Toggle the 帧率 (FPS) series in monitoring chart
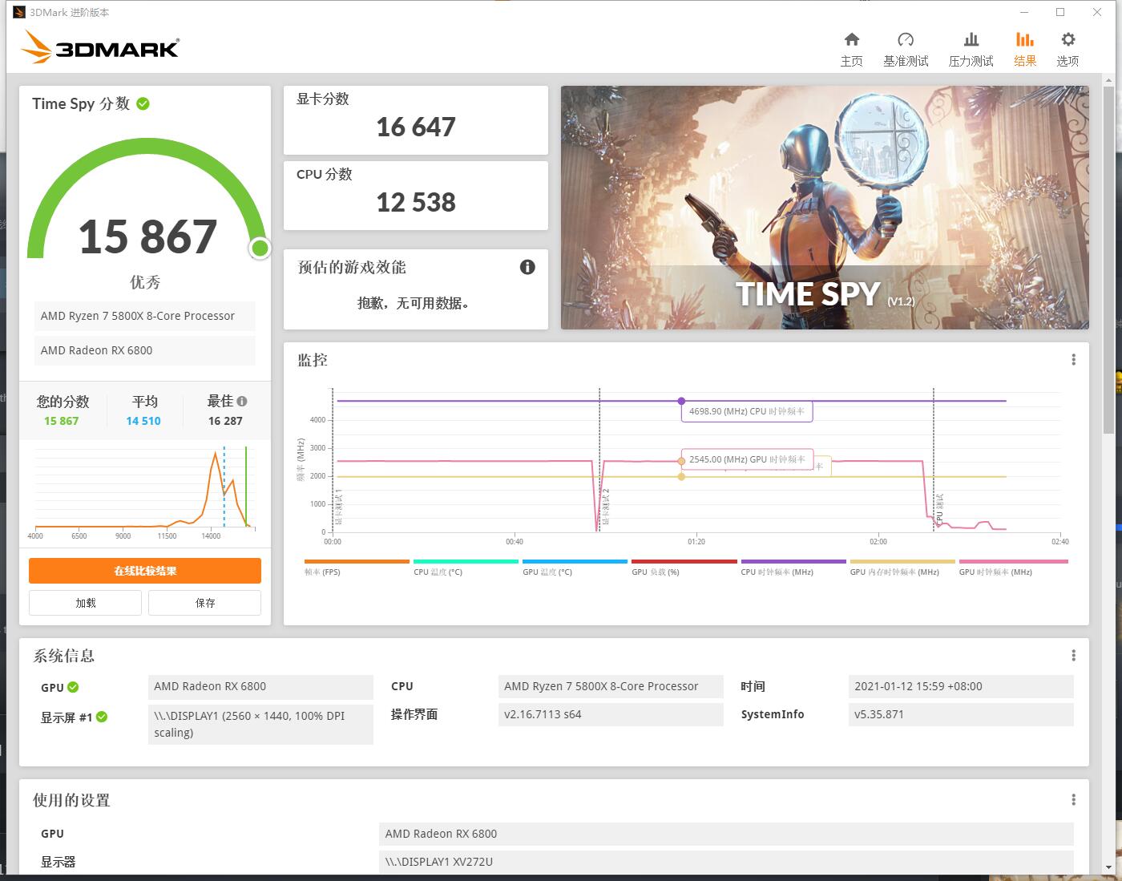Image resolution: width=1122 pixels, height=881 pixels. pos(356,565)
